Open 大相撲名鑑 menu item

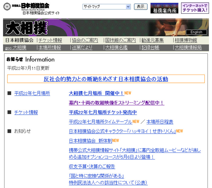coord(116,48)
